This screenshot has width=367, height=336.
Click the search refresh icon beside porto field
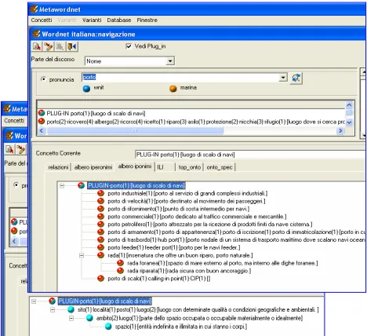pyautogui.click(x=296, y=78)
